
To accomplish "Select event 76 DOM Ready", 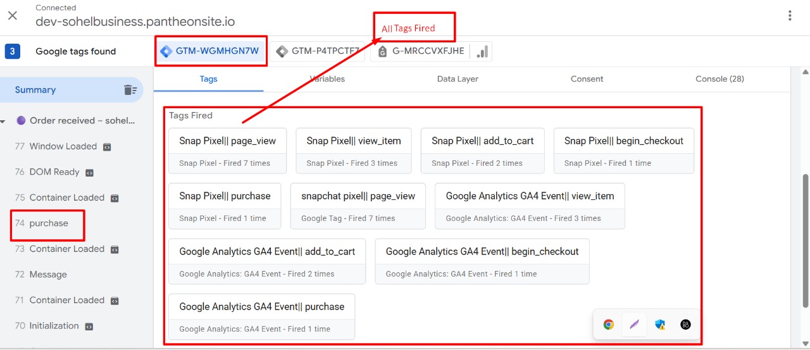I will (54, 172).
